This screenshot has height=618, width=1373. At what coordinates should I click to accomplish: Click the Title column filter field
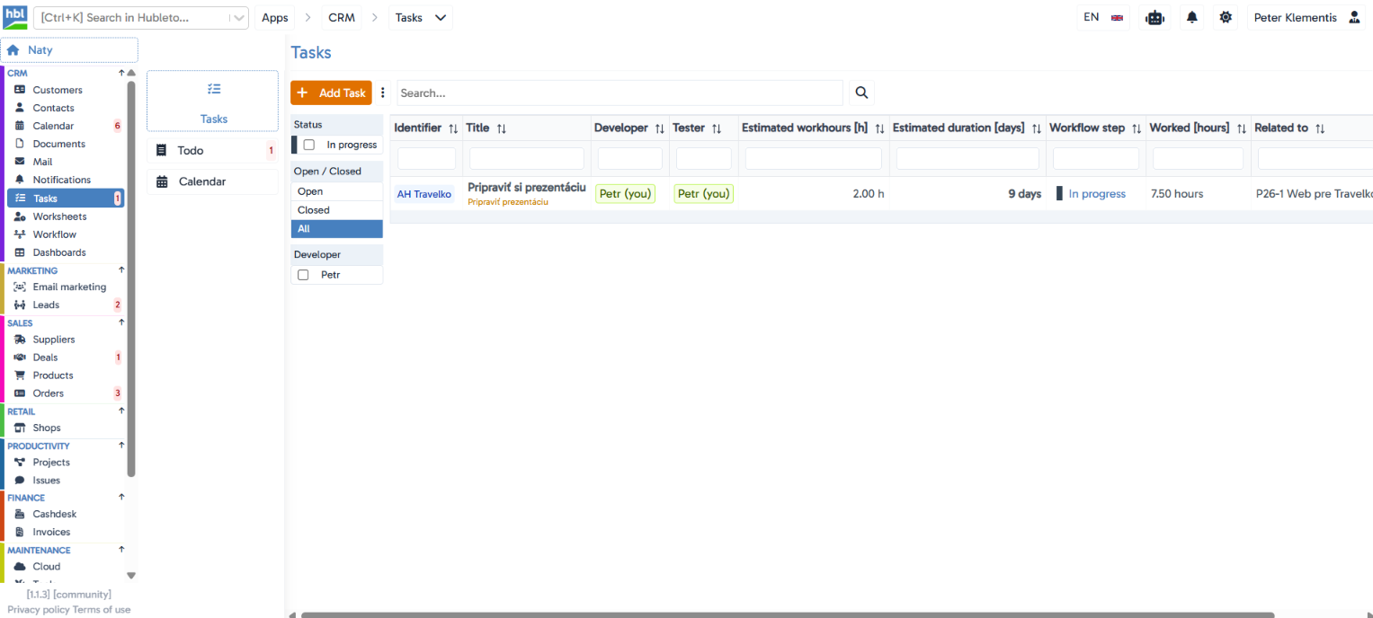pos(526,159)
